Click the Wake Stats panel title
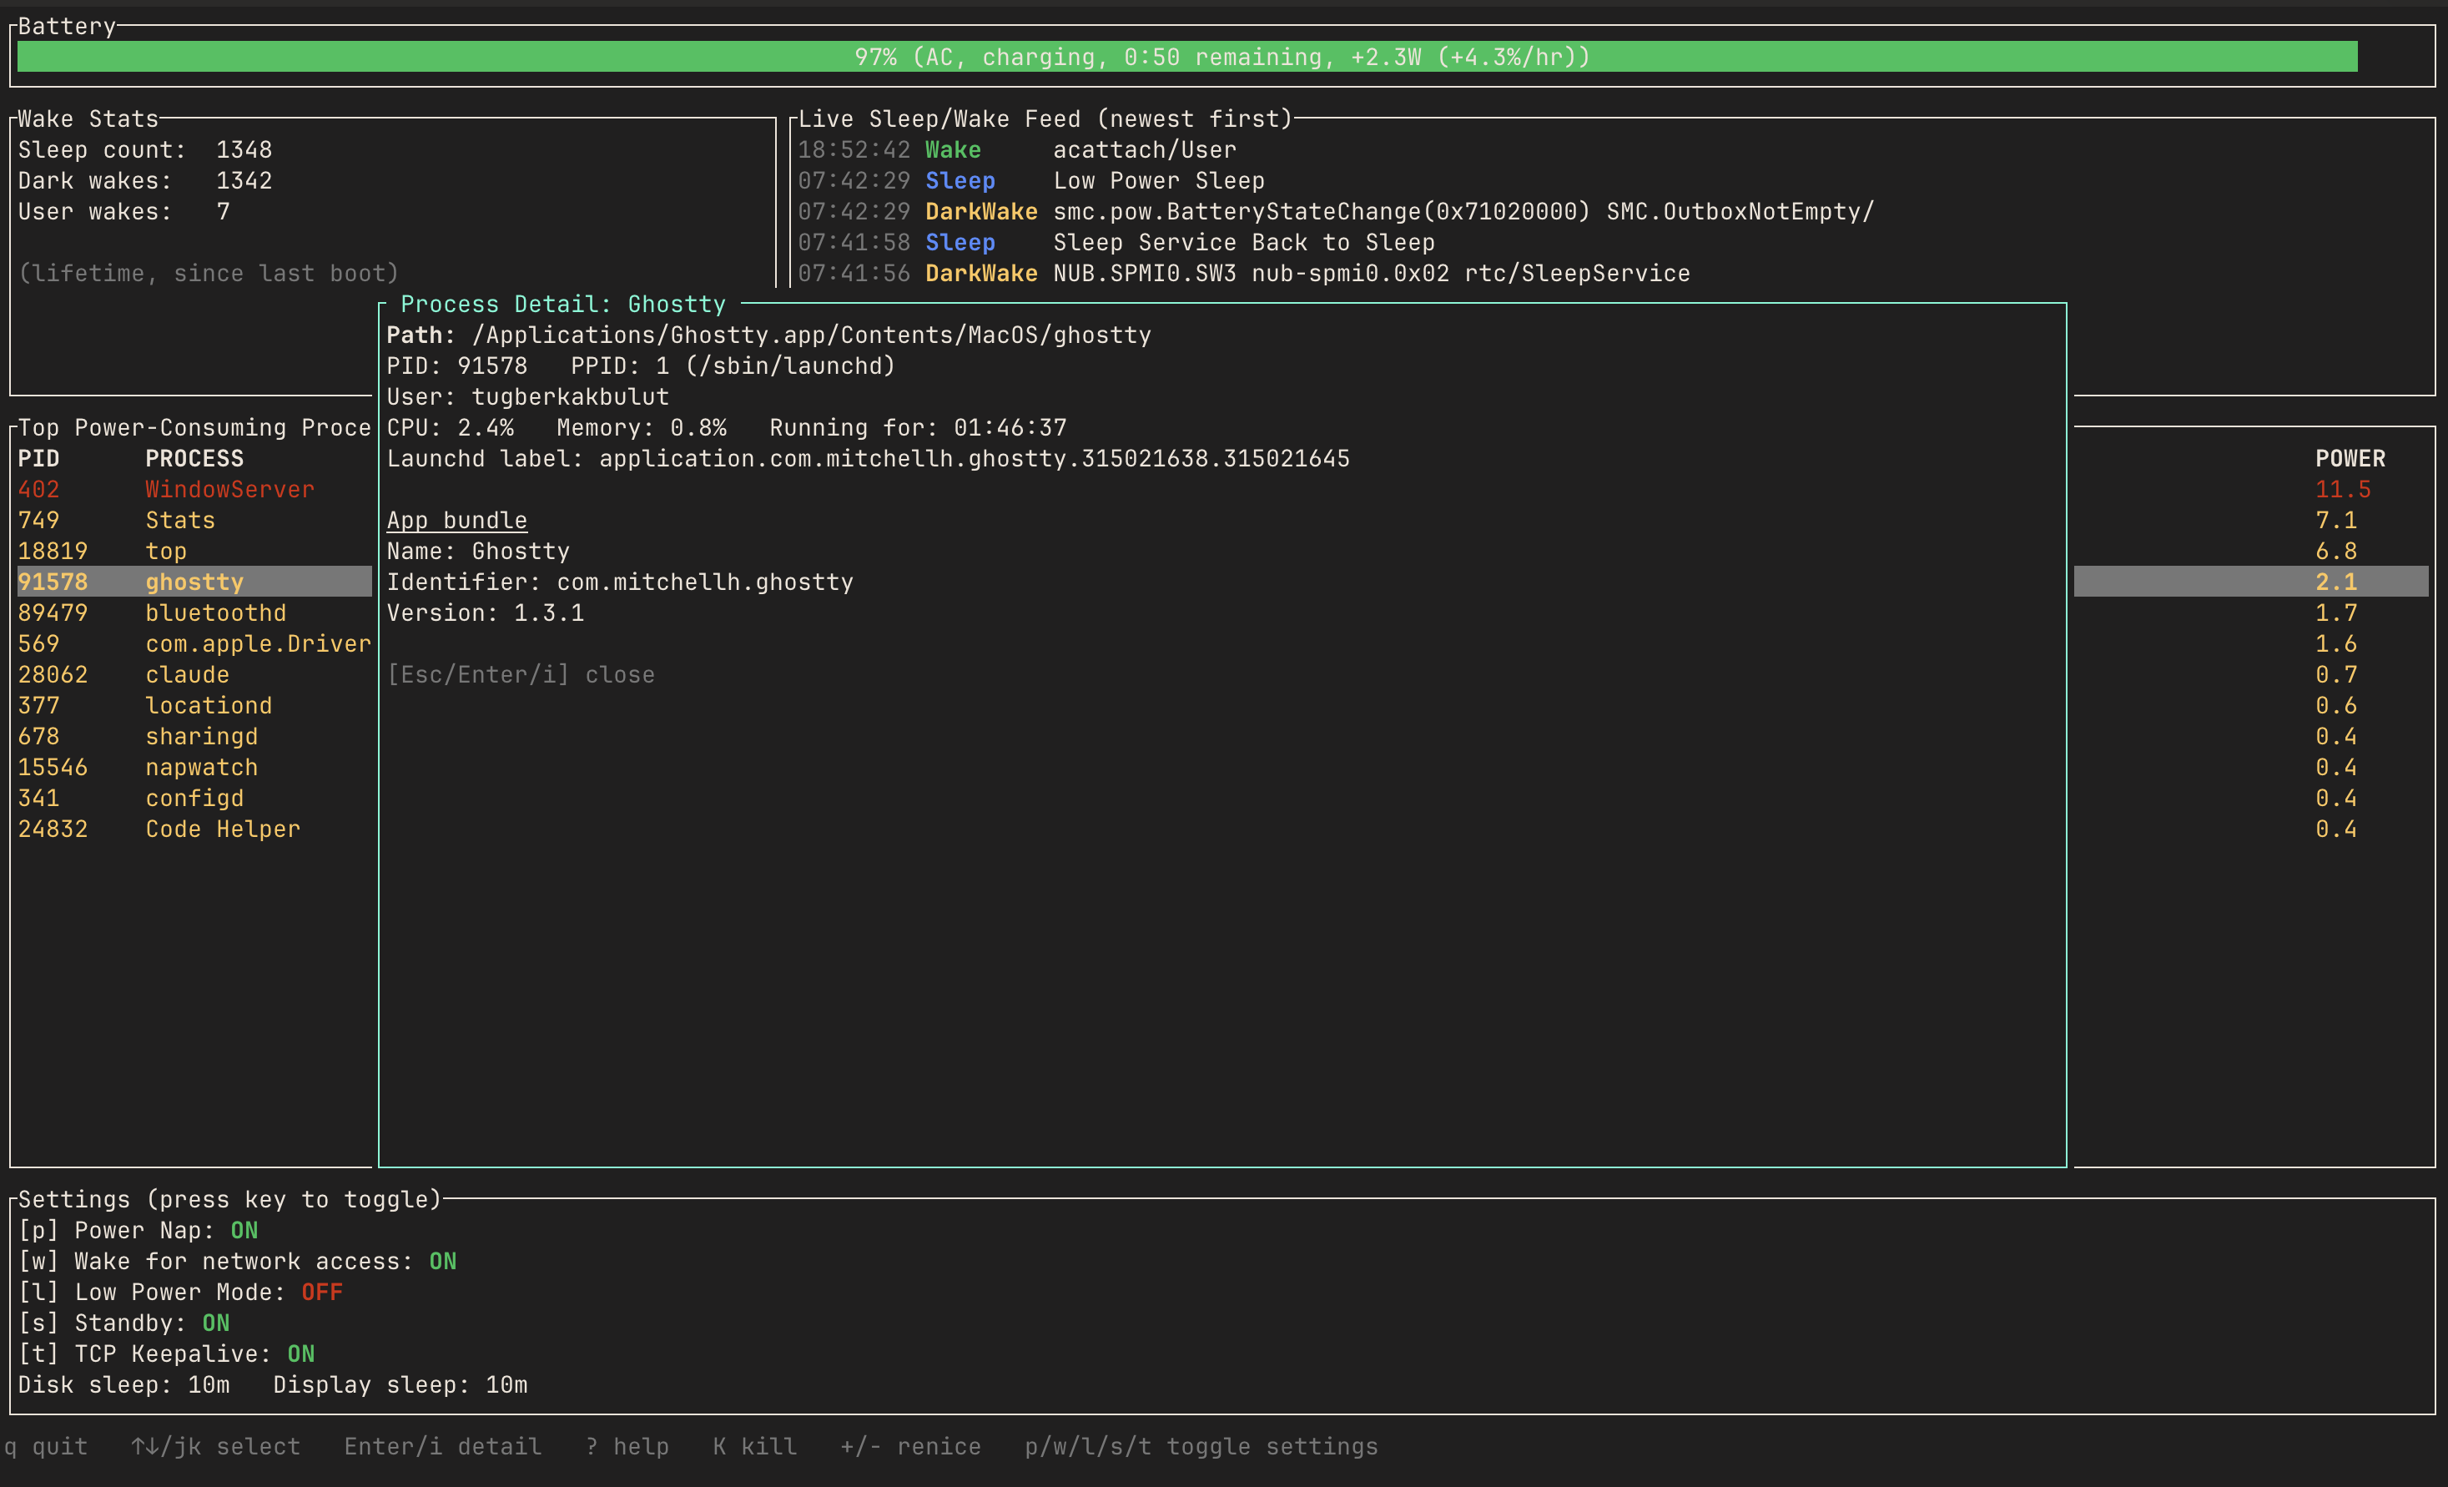 pyautogui.click(x=88, y=118)
